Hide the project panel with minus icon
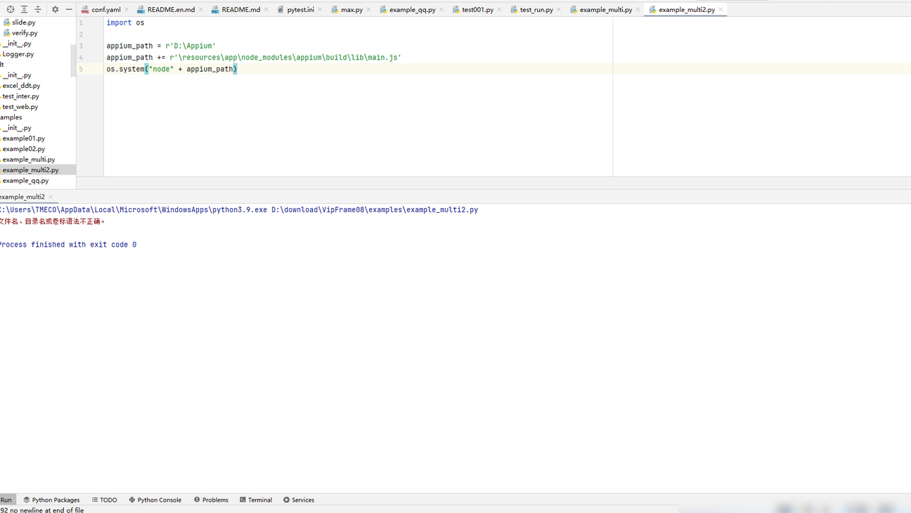 click(x=69, y=9)
